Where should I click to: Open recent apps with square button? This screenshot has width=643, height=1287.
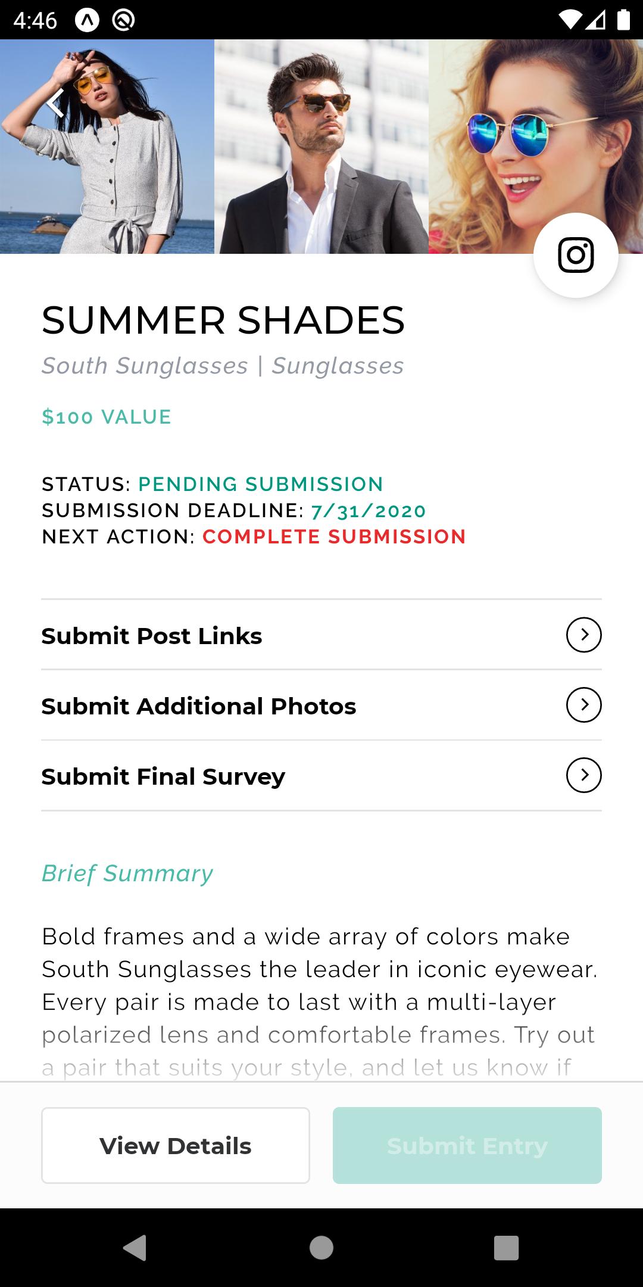[506, 1247]
